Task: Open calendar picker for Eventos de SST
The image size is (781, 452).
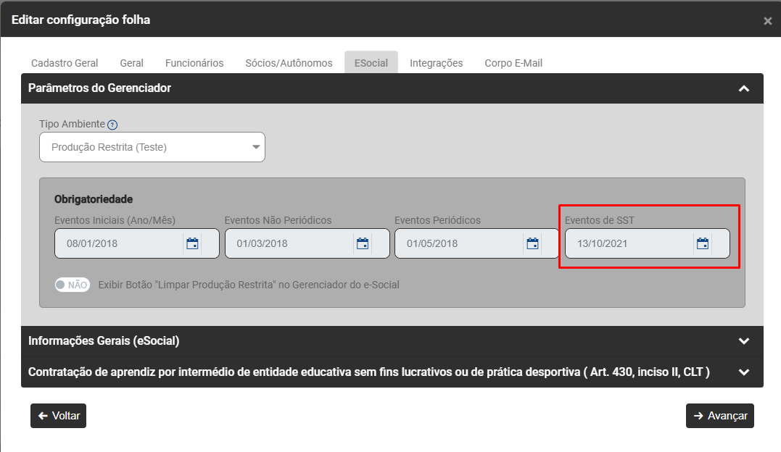Action: pos(702,244)
